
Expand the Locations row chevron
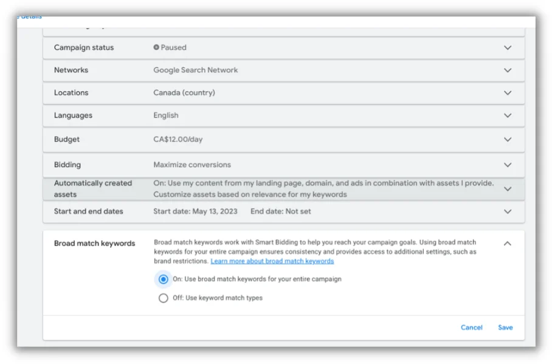(x=507, y=93)
